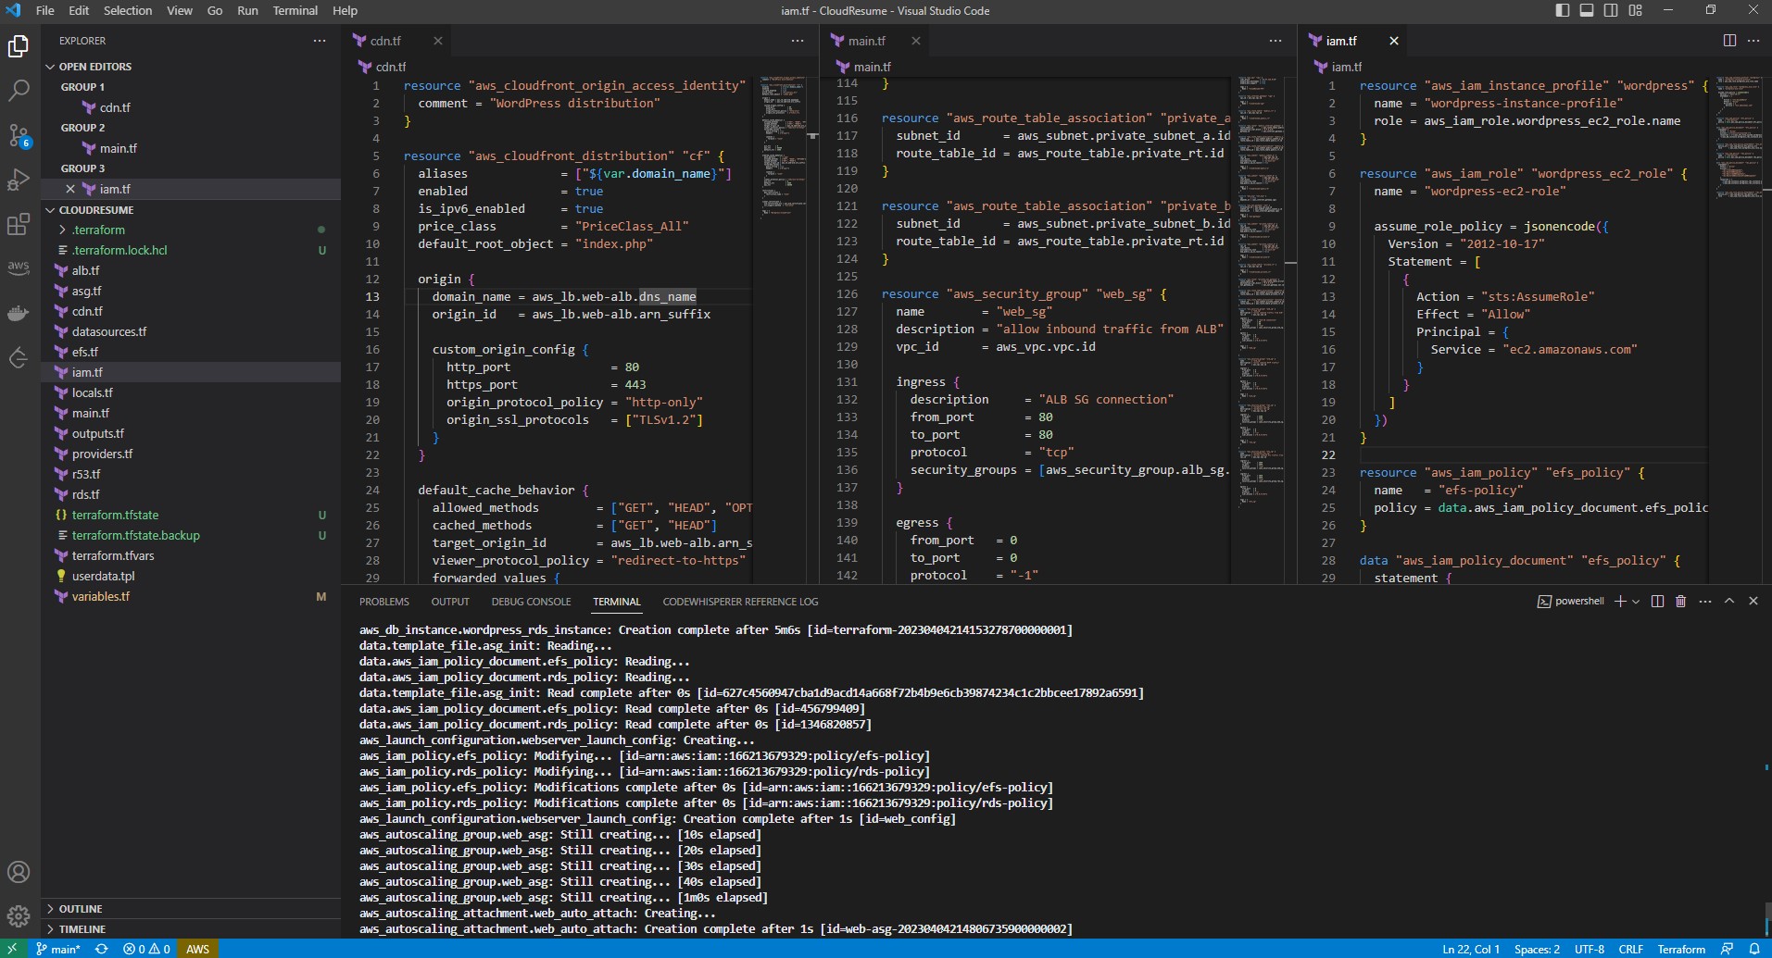Open Run and Debug view
Screen dimensions: 1772x958
pos(19,180)
